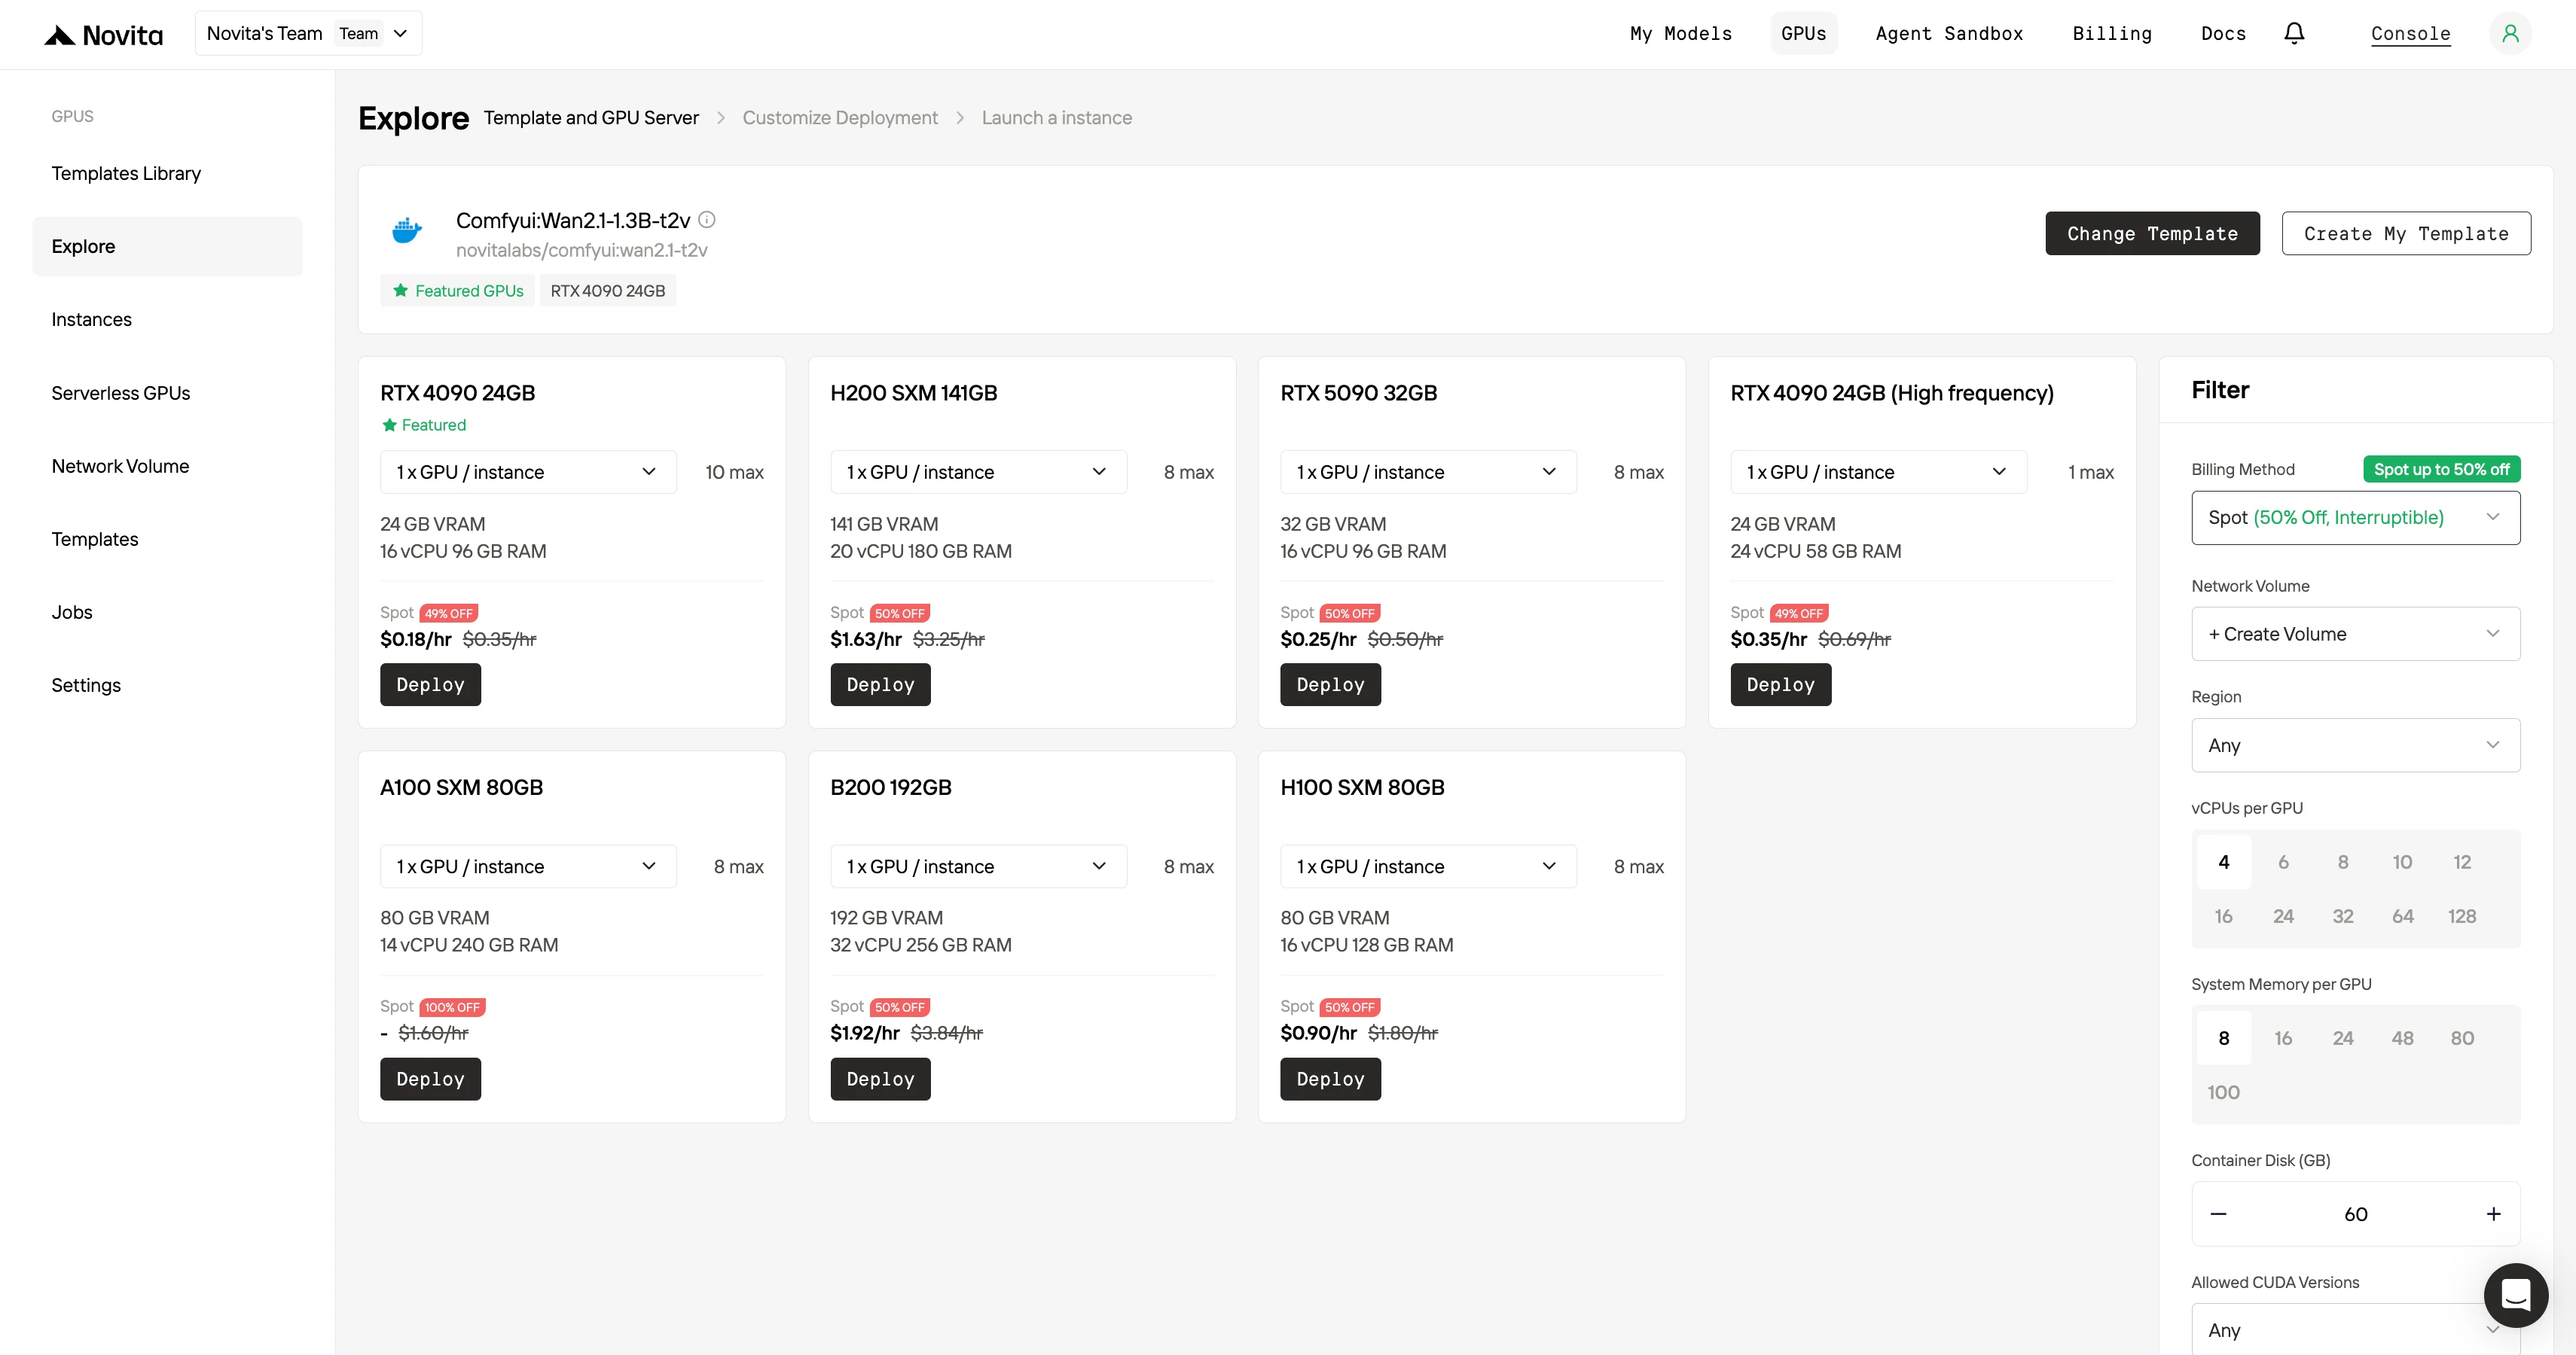Open Templates in sidebar

point(167,538)
